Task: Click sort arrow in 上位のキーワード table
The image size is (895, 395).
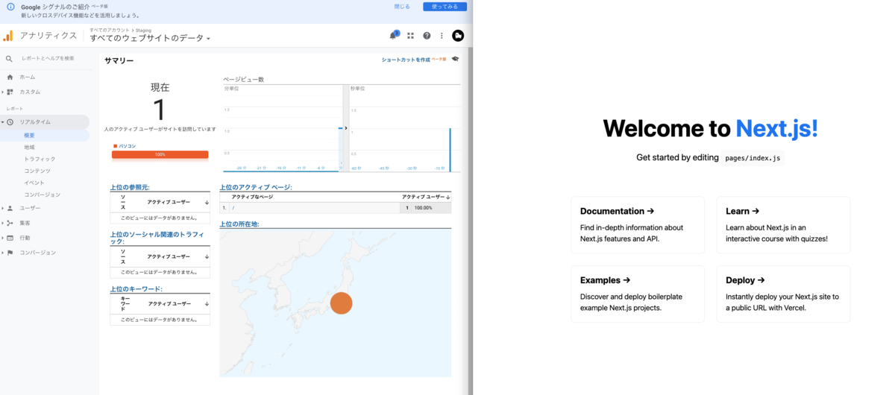Action: coord(207,304)
